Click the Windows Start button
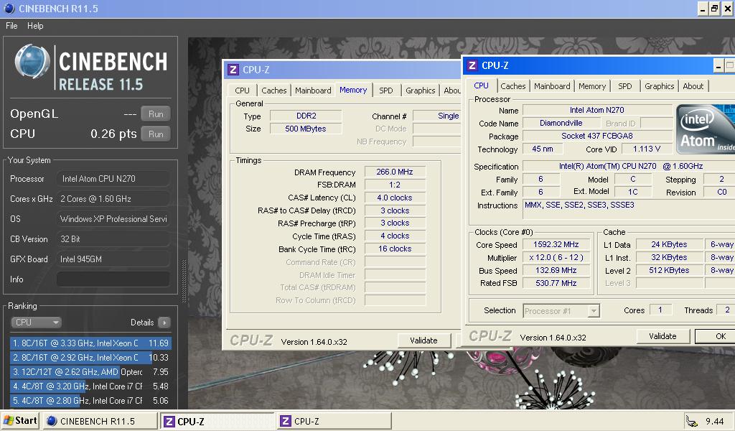Screen dimensions: 735x431 (x=19, y=421)
